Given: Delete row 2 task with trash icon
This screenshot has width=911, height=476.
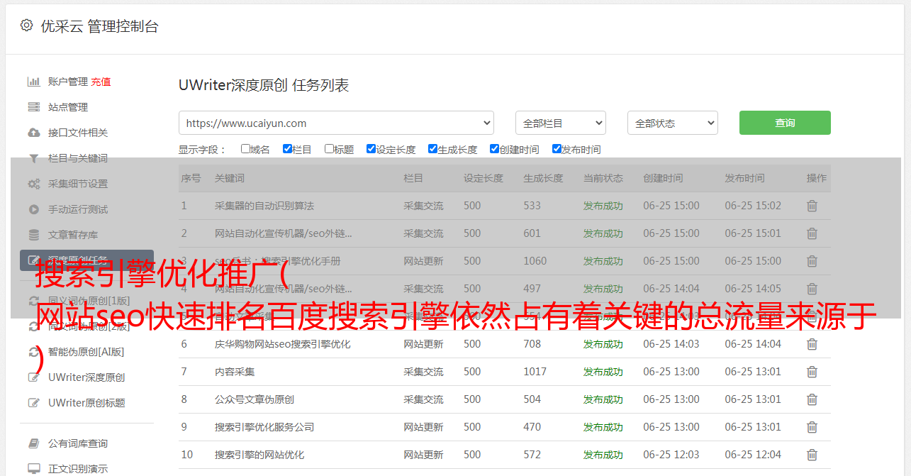Looking at the screenshot, I should 812,233.
